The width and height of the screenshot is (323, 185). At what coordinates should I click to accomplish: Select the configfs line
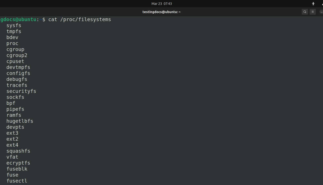click(x=18, y=73)
